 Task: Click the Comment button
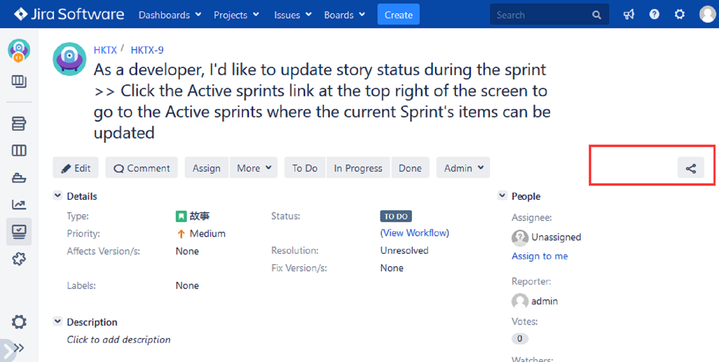pyautogui.click(x=142, y=168)
